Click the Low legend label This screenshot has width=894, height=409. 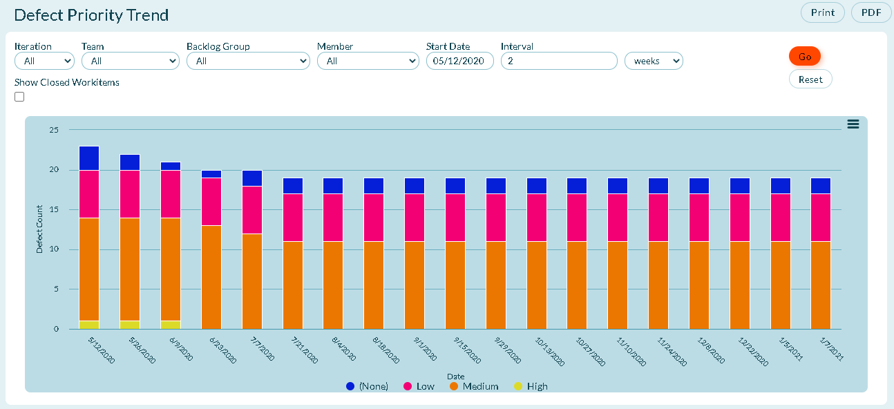pos(426,386)
